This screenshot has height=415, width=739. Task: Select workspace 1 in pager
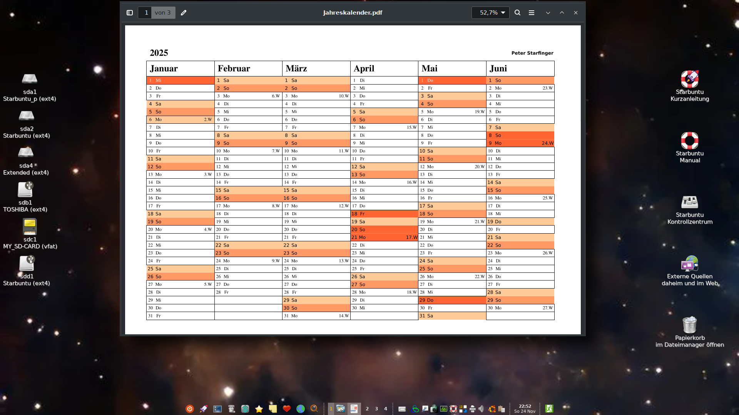331,409
